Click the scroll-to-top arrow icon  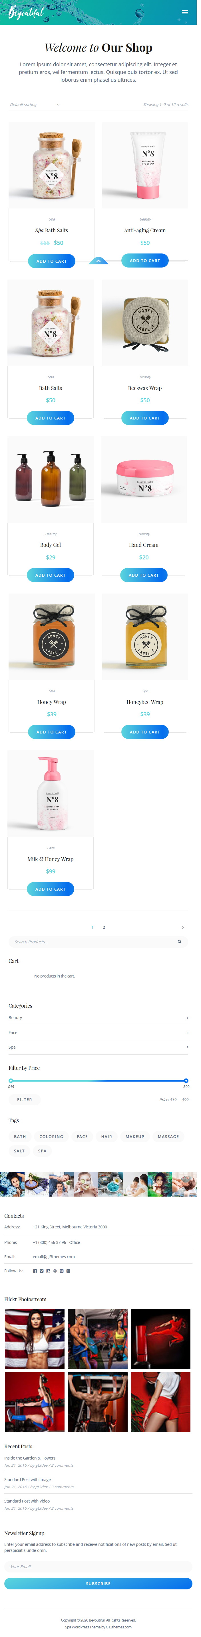pyautogui.click(x=100, y=261)
